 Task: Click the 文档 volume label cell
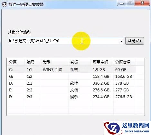point(74,90)
